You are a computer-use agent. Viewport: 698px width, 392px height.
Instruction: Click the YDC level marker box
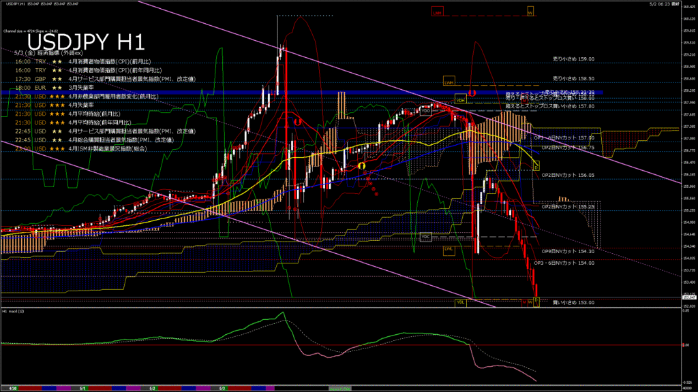[x=426, y=236]
